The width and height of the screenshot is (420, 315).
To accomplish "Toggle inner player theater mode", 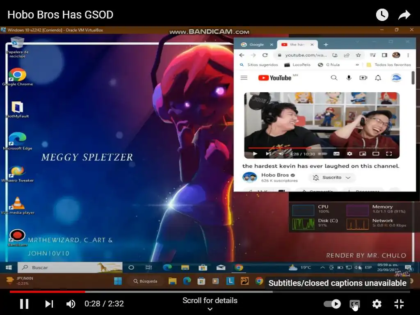I will tap(376, 154).
